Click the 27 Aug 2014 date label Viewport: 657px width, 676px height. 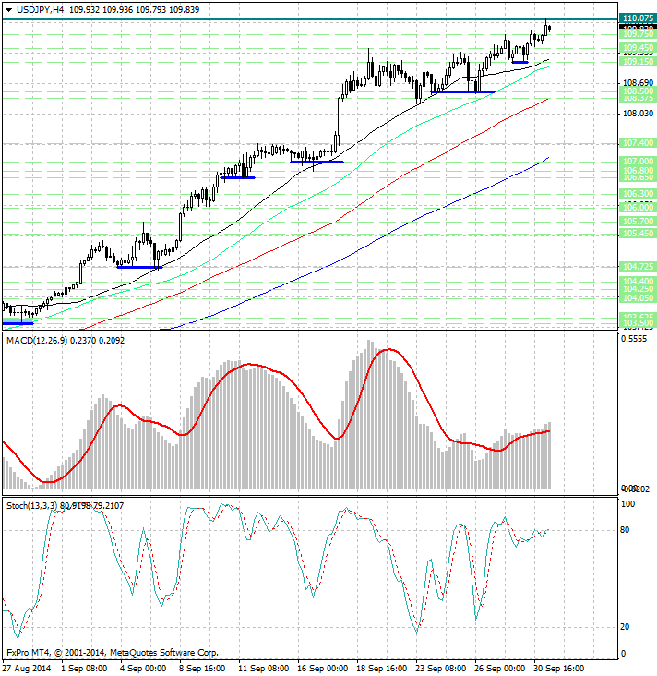click(x=27, y=669)
